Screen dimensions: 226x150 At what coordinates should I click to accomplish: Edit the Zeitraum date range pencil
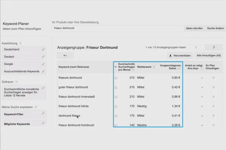[43, 88]
